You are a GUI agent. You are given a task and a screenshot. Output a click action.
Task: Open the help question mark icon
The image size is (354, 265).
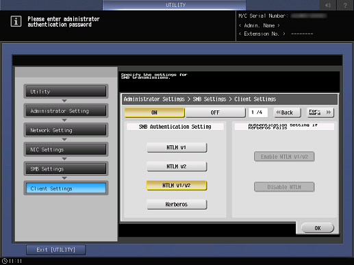(345, 5)
